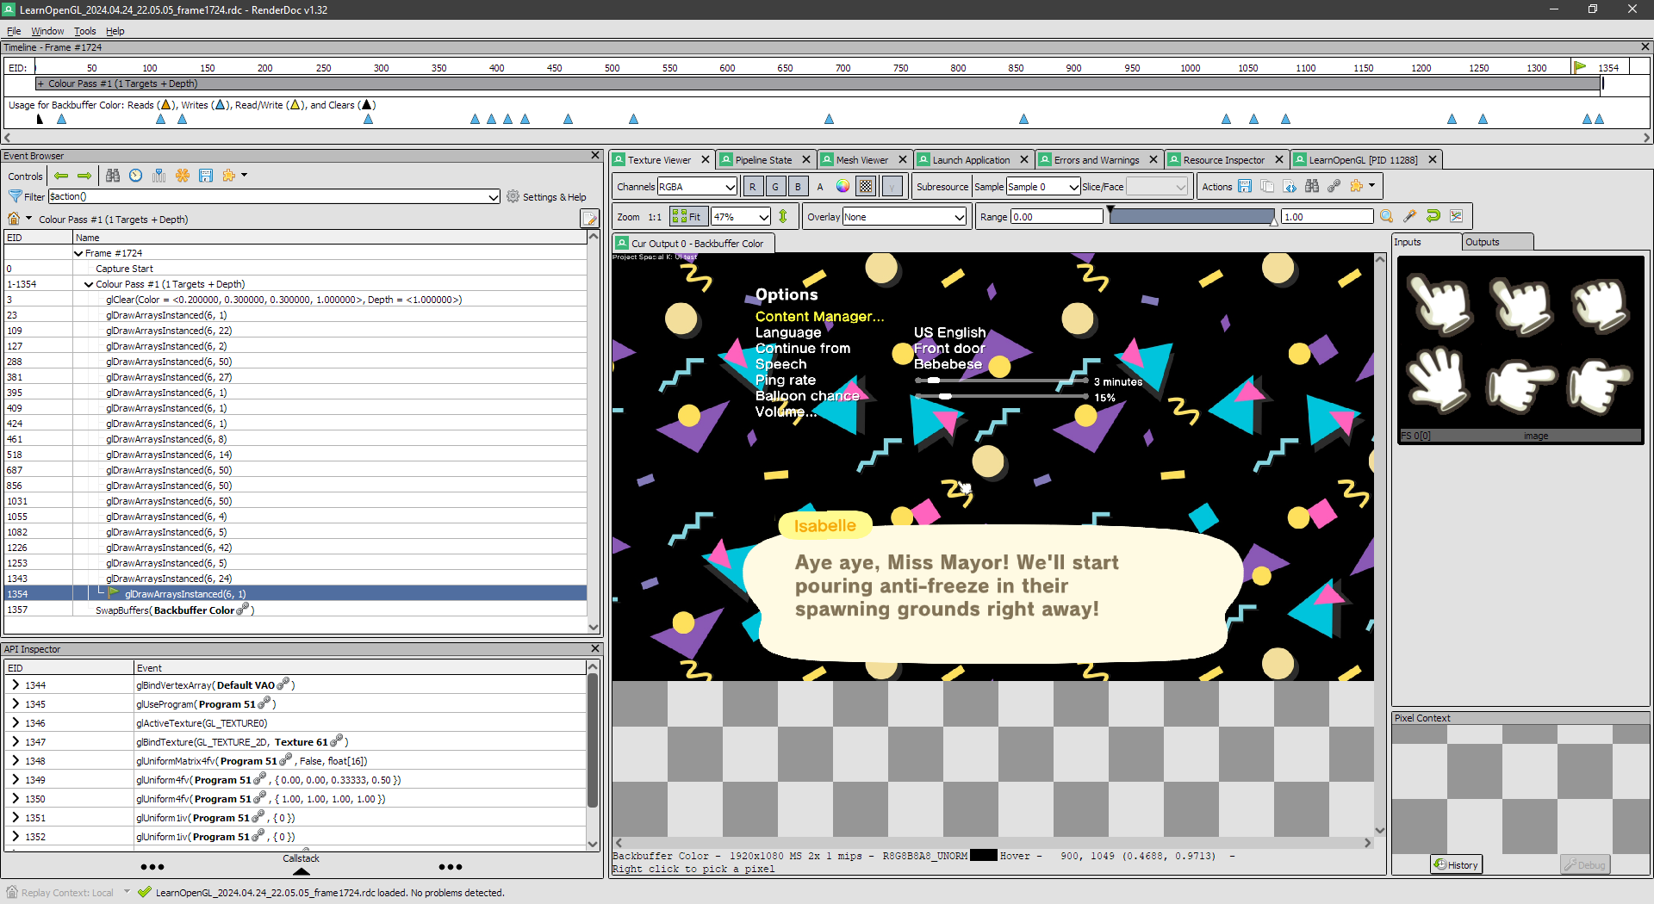Screen dimensions: 1654x904
Task: Open the Sample 0 dropdown
Action: click(x=1042, y=186)
